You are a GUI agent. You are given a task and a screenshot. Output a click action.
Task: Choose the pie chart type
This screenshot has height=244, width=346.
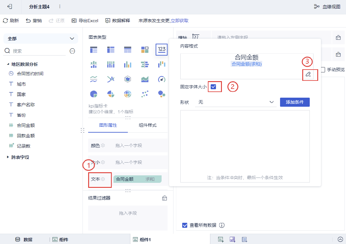click(x=94, y=94)
